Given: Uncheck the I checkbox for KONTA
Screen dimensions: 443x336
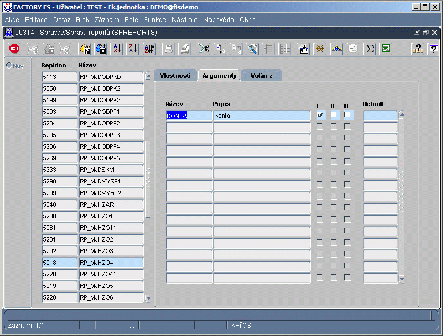Looking at the screenshot, I should (x=320, y=115).
